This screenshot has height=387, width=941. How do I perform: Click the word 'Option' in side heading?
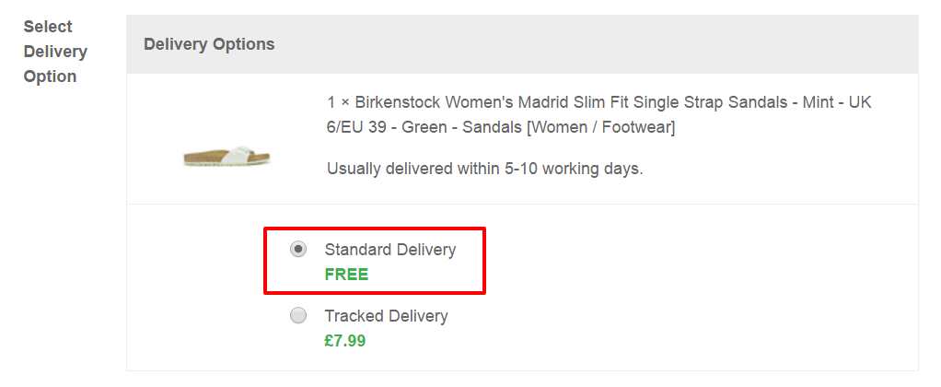pyautogui.click(x=50, y=76)
